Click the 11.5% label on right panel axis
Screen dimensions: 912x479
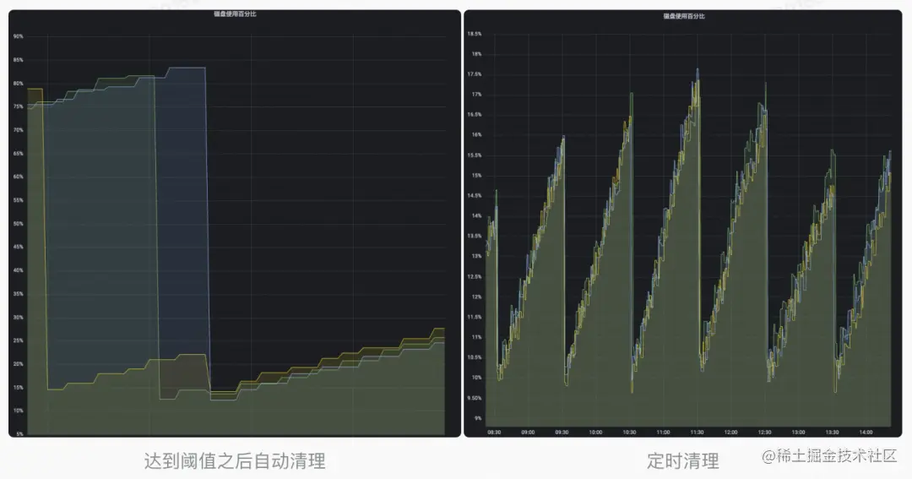474,317
